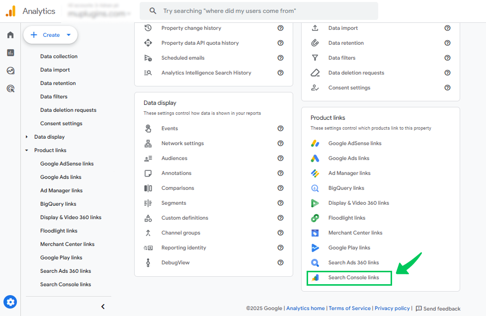486x316 pixels.
Task: Click the Search Console links icon
Action: tap(315, 278)
